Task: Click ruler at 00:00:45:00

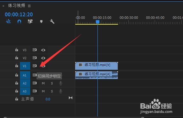Action: (155, 18)
